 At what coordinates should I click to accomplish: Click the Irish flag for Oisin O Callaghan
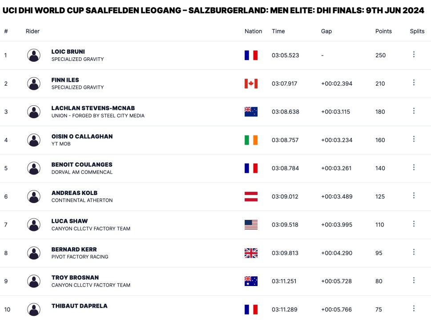coord(251,140)
